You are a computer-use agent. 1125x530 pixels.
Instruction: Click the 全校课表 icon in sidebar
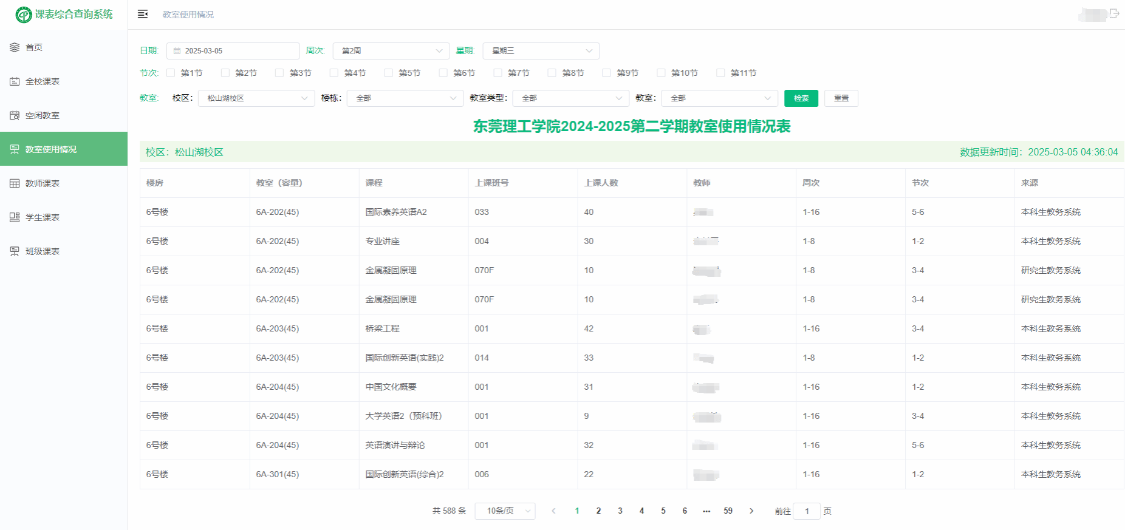[x=15, y=81]
